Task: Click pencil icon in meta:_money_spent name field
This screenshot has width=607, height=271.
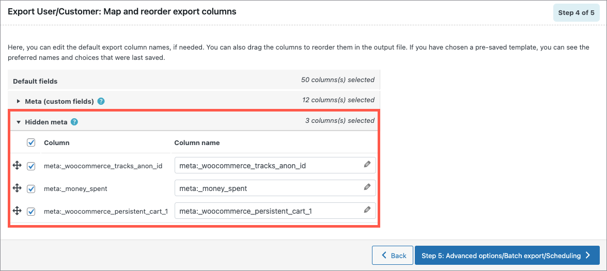Action: (x=367, y=187)
